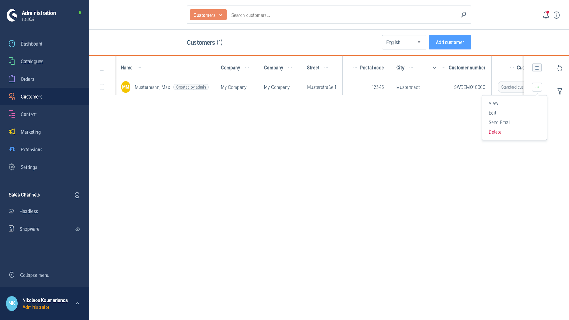Tick the select-all customers checkbox in the header

click(x=102, y=68)
